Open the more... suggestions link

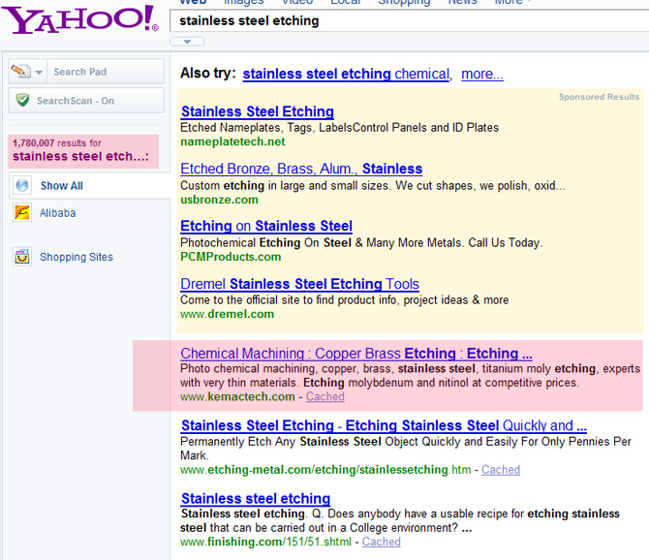point(481,74)
